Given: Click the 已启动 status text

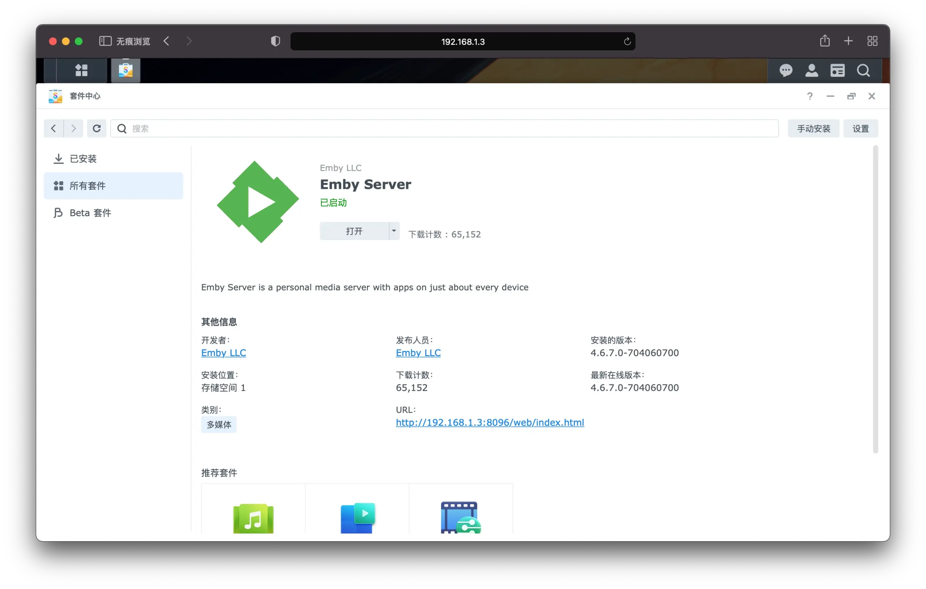Looking at the screenshot, I should [333, 203].
